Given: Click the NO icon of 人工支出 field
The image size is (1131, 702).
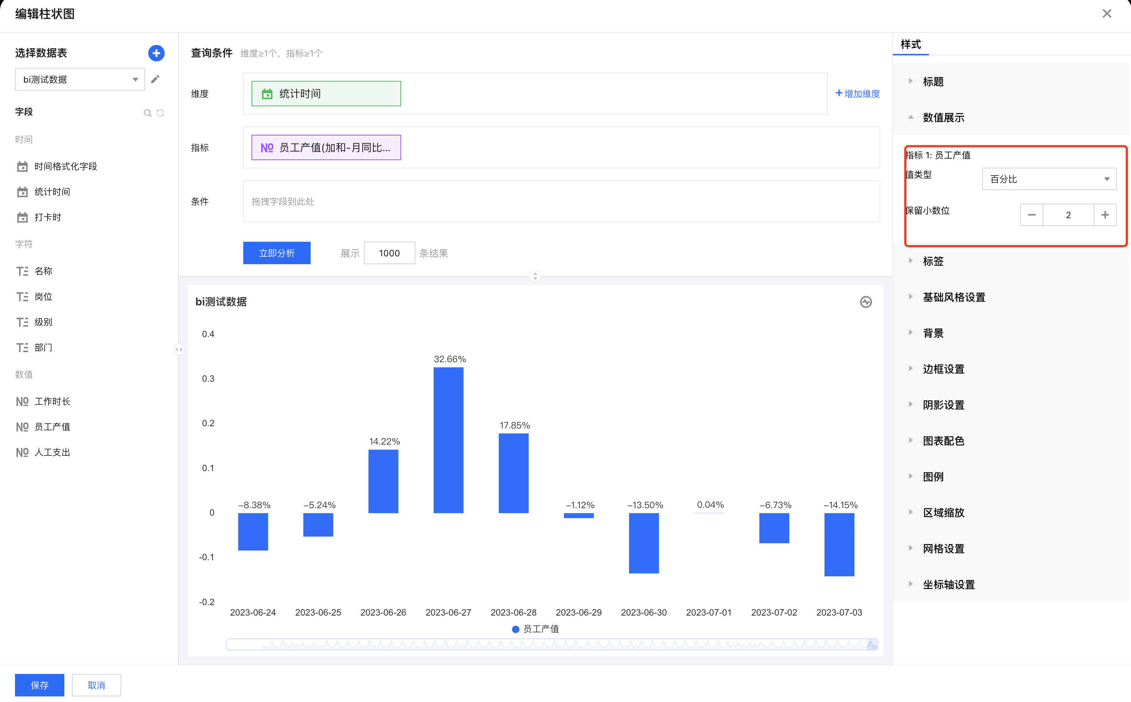Looking at the screenshot, I should [x=22, y=452].
